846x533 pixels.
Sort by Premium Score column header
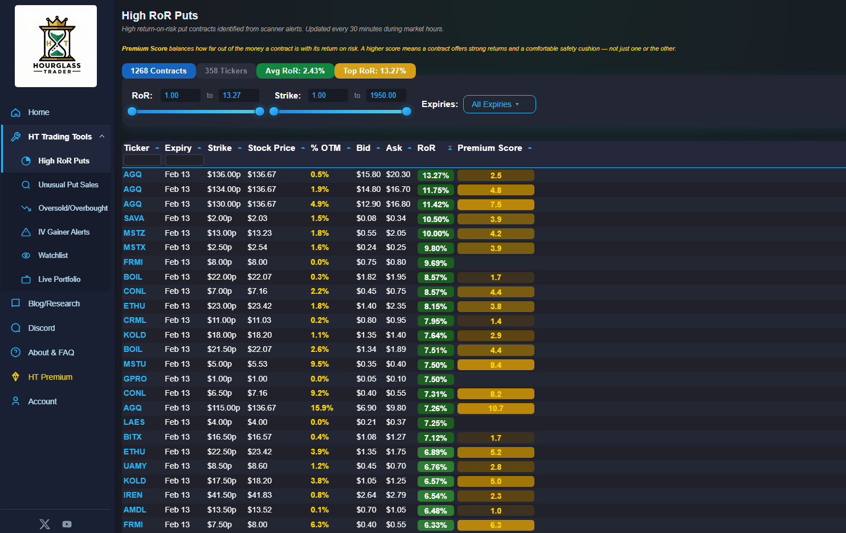click(489, 148)
